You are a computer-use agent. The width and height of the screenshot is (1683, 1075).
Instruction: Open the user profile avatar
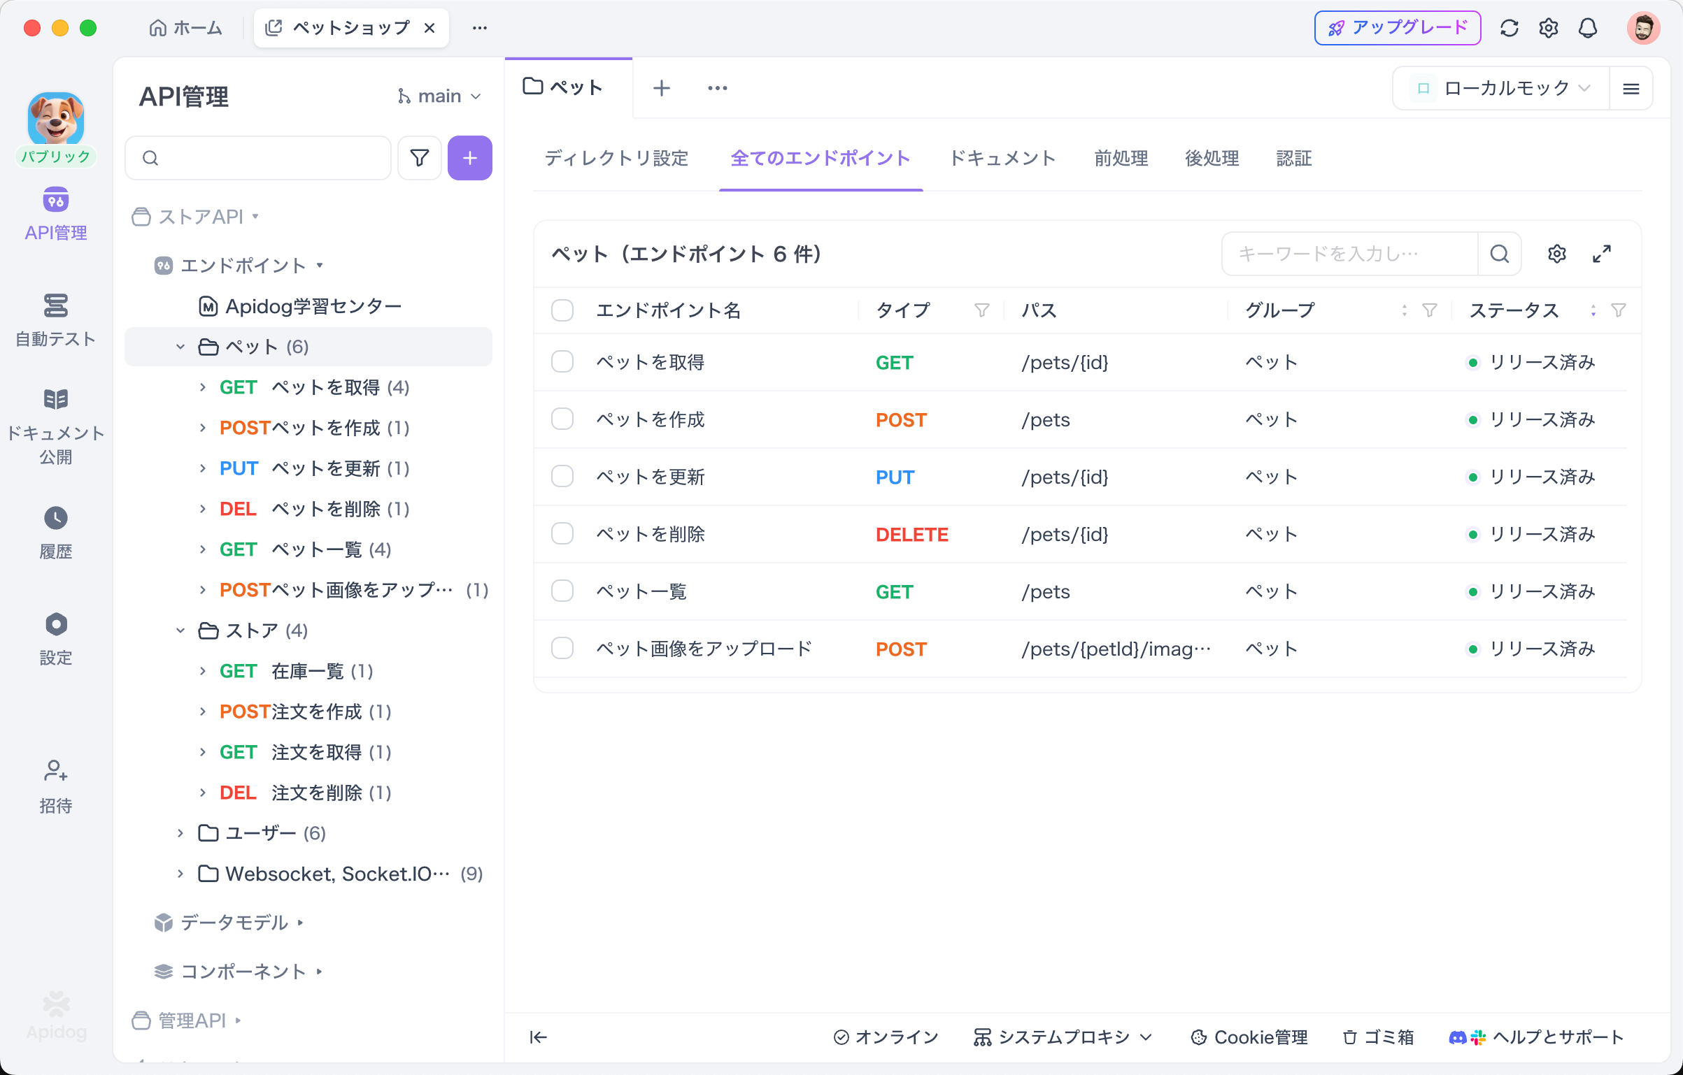[1643, 28]
